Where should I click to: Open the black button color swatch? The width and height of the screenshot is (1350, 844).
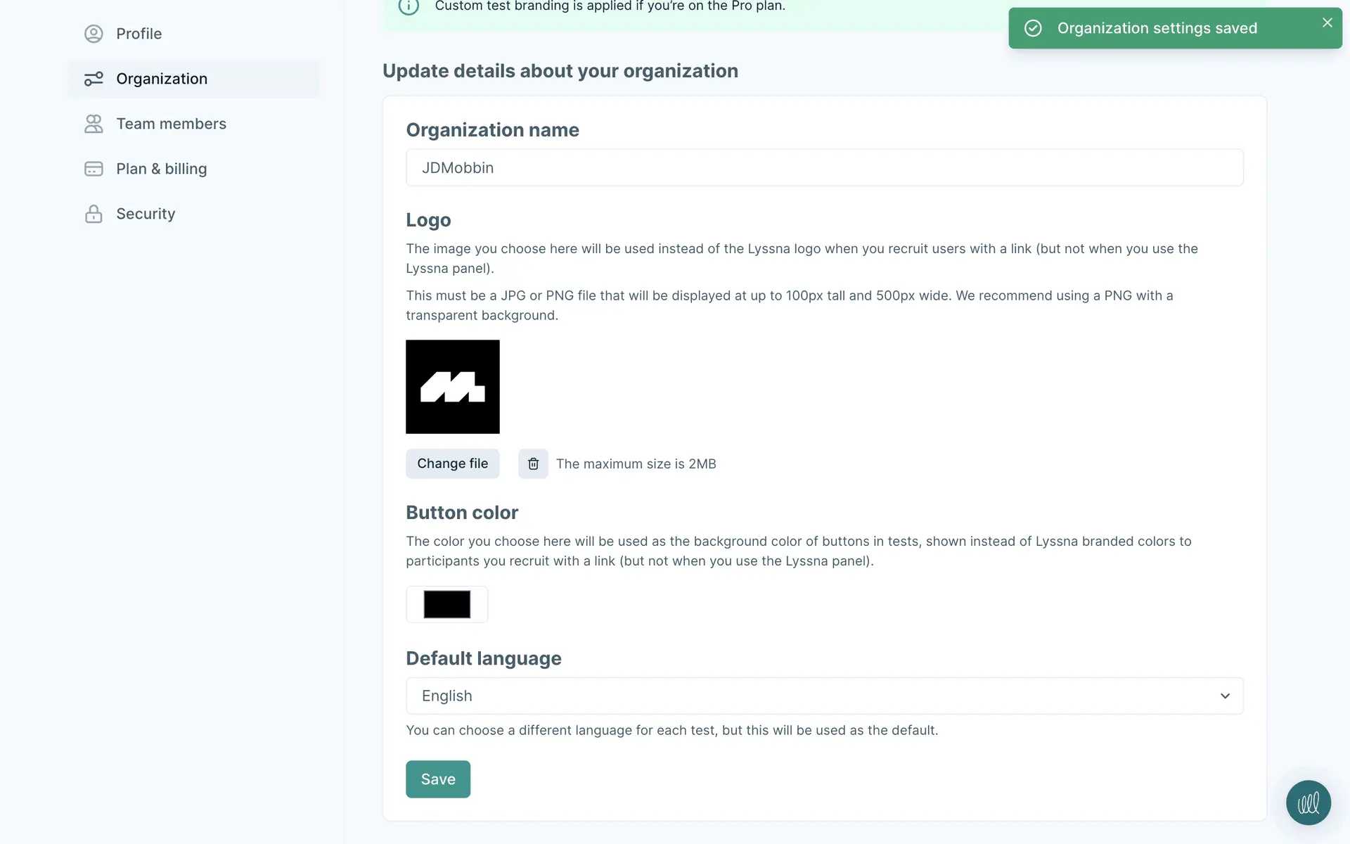click(446, 604)
